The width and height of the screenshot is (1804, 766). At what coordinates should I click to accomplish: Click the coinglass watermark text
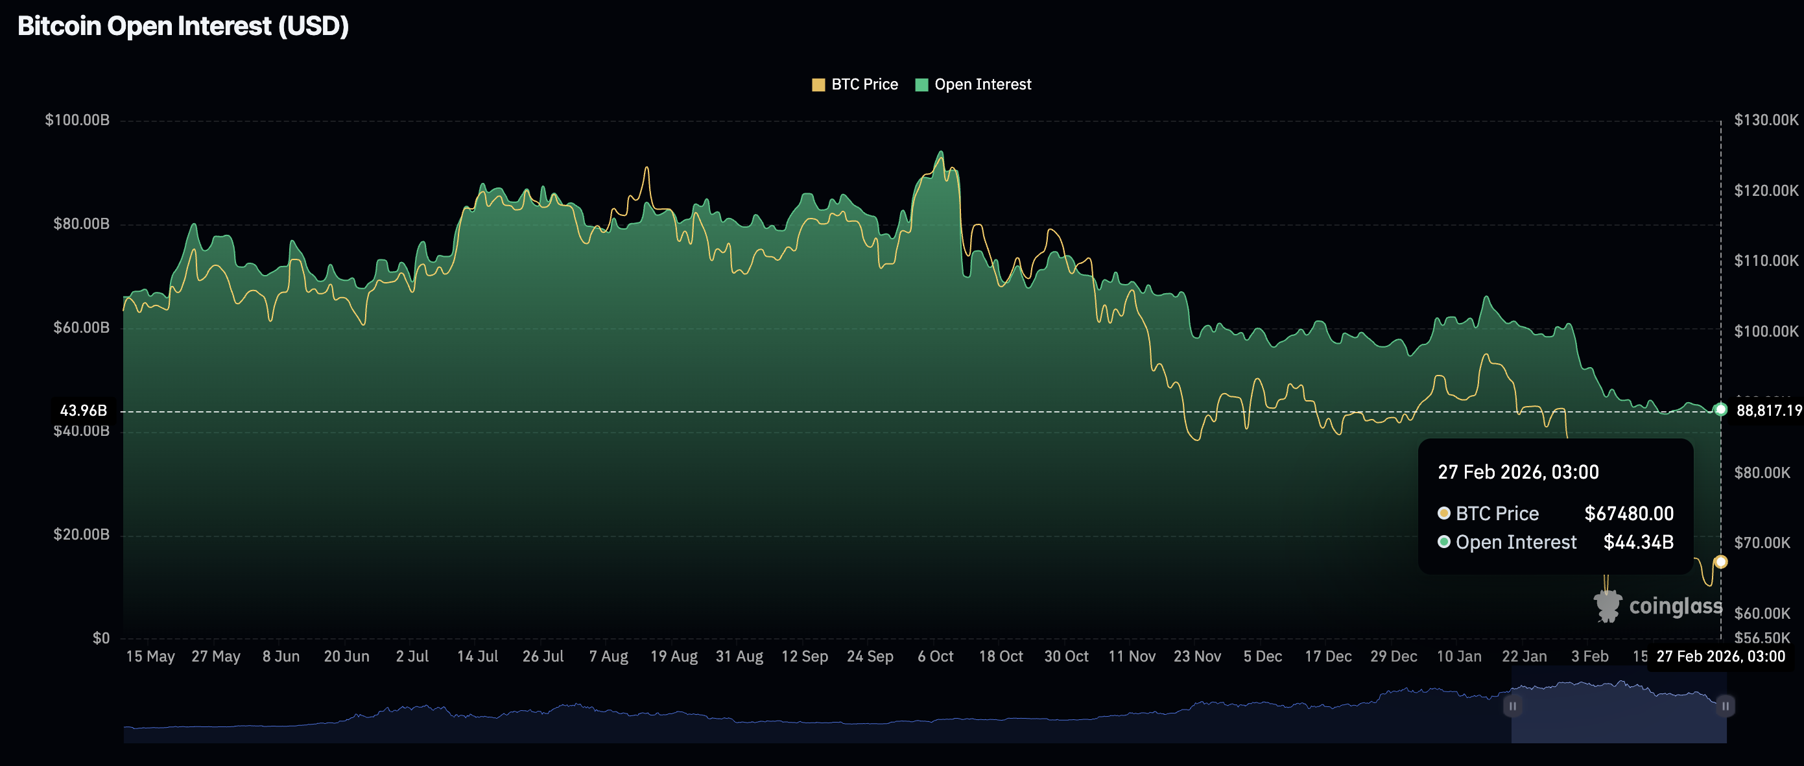[x=1675, y=606]
